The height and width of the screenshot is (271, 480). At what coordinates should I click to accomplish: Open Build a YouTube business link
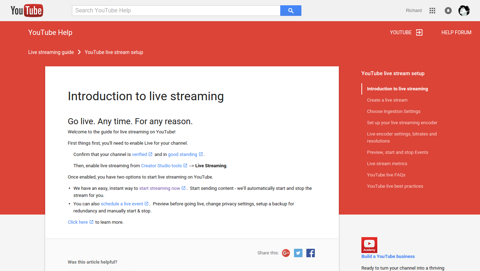point(388,257)
